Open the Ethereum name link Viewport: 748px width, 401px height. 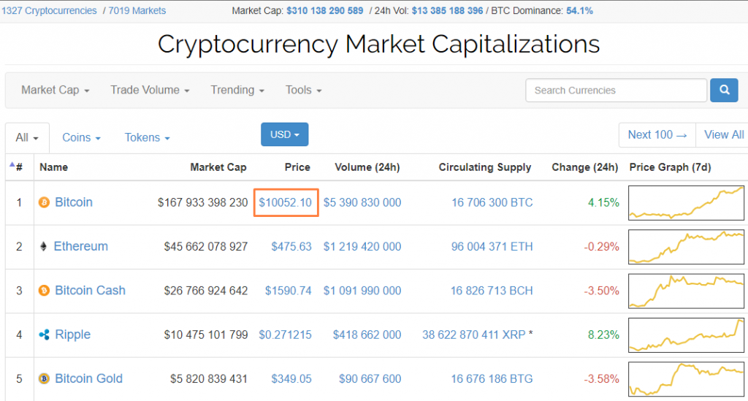click(x=80, y=247)
